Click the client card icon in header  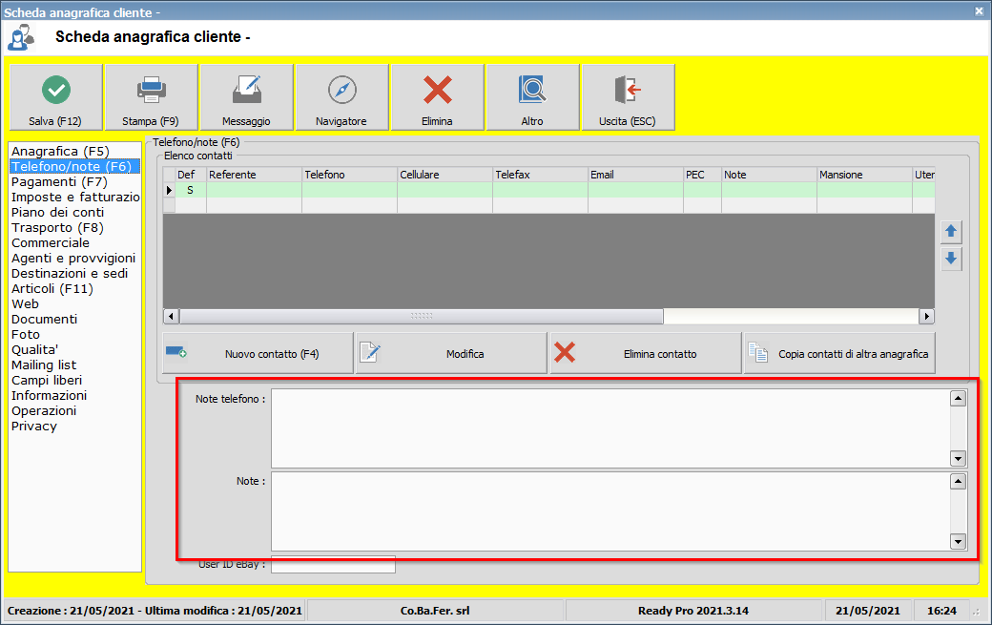[20, 37]
